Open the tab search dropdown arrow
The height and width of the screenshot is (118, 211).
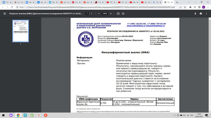click(189, 2)
